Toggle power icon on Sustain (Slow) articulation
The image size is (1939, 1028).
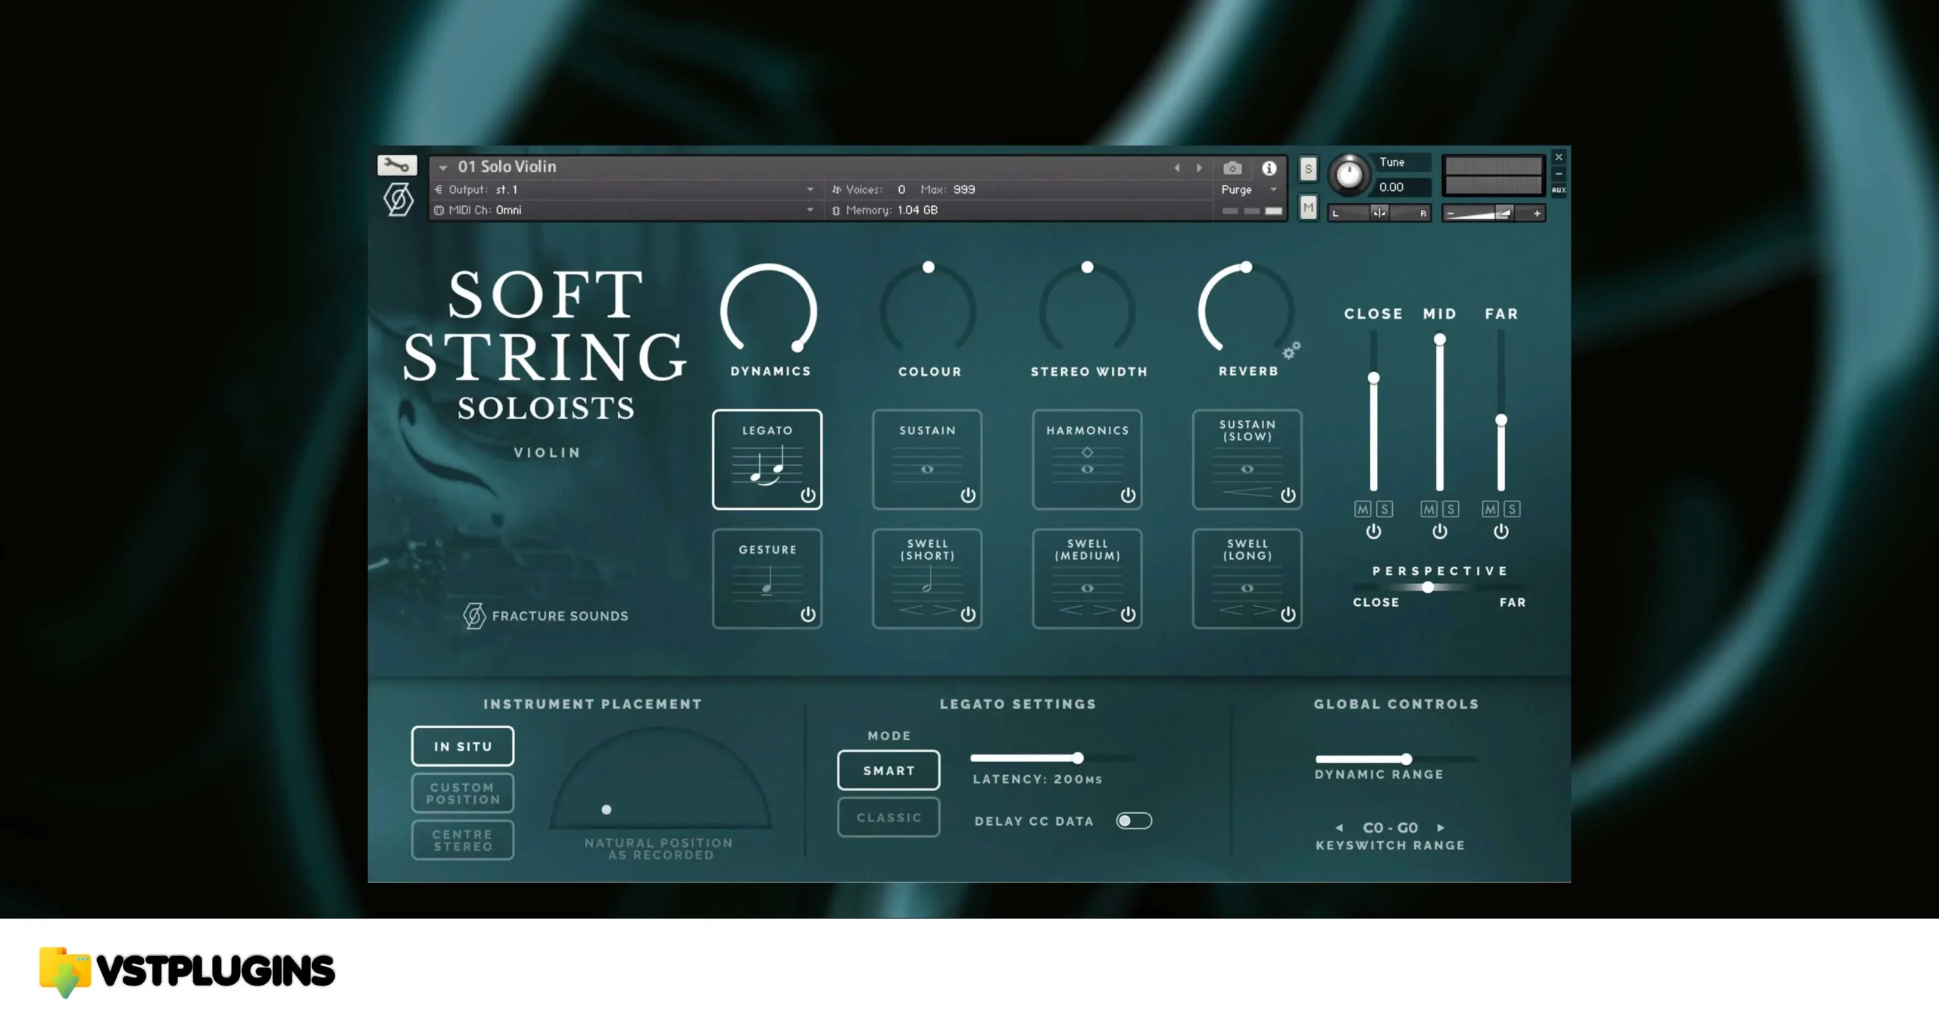click(x=1288, y=495)
